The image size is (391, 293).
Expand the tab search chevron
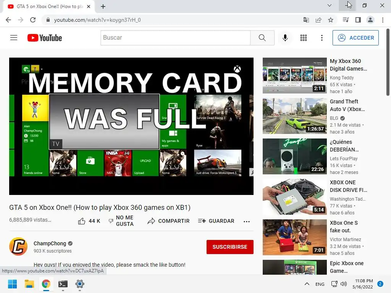tap(330, 5)
